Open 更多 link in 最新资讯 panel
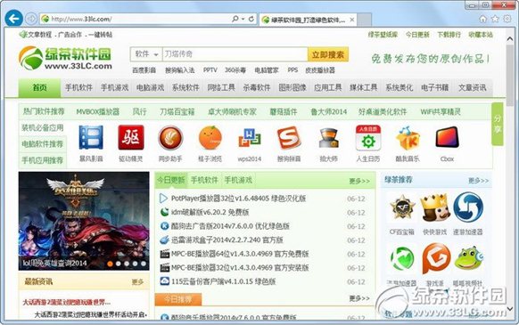Viewport: 519px width, 325px height. [x=137, y=282]
